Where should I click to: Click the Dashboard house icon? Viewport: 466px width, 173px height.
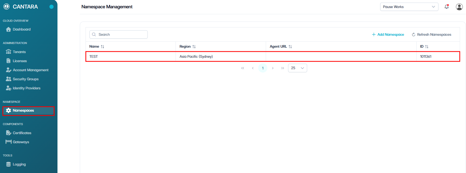[x=9, y=29]
